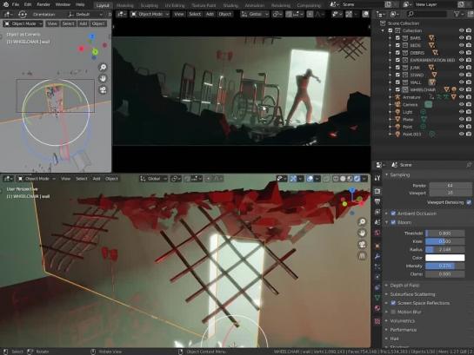The height and width of the screenshot is (355, 474).
Task: Collapse the Collection tree in outliner
Action: 383,30
